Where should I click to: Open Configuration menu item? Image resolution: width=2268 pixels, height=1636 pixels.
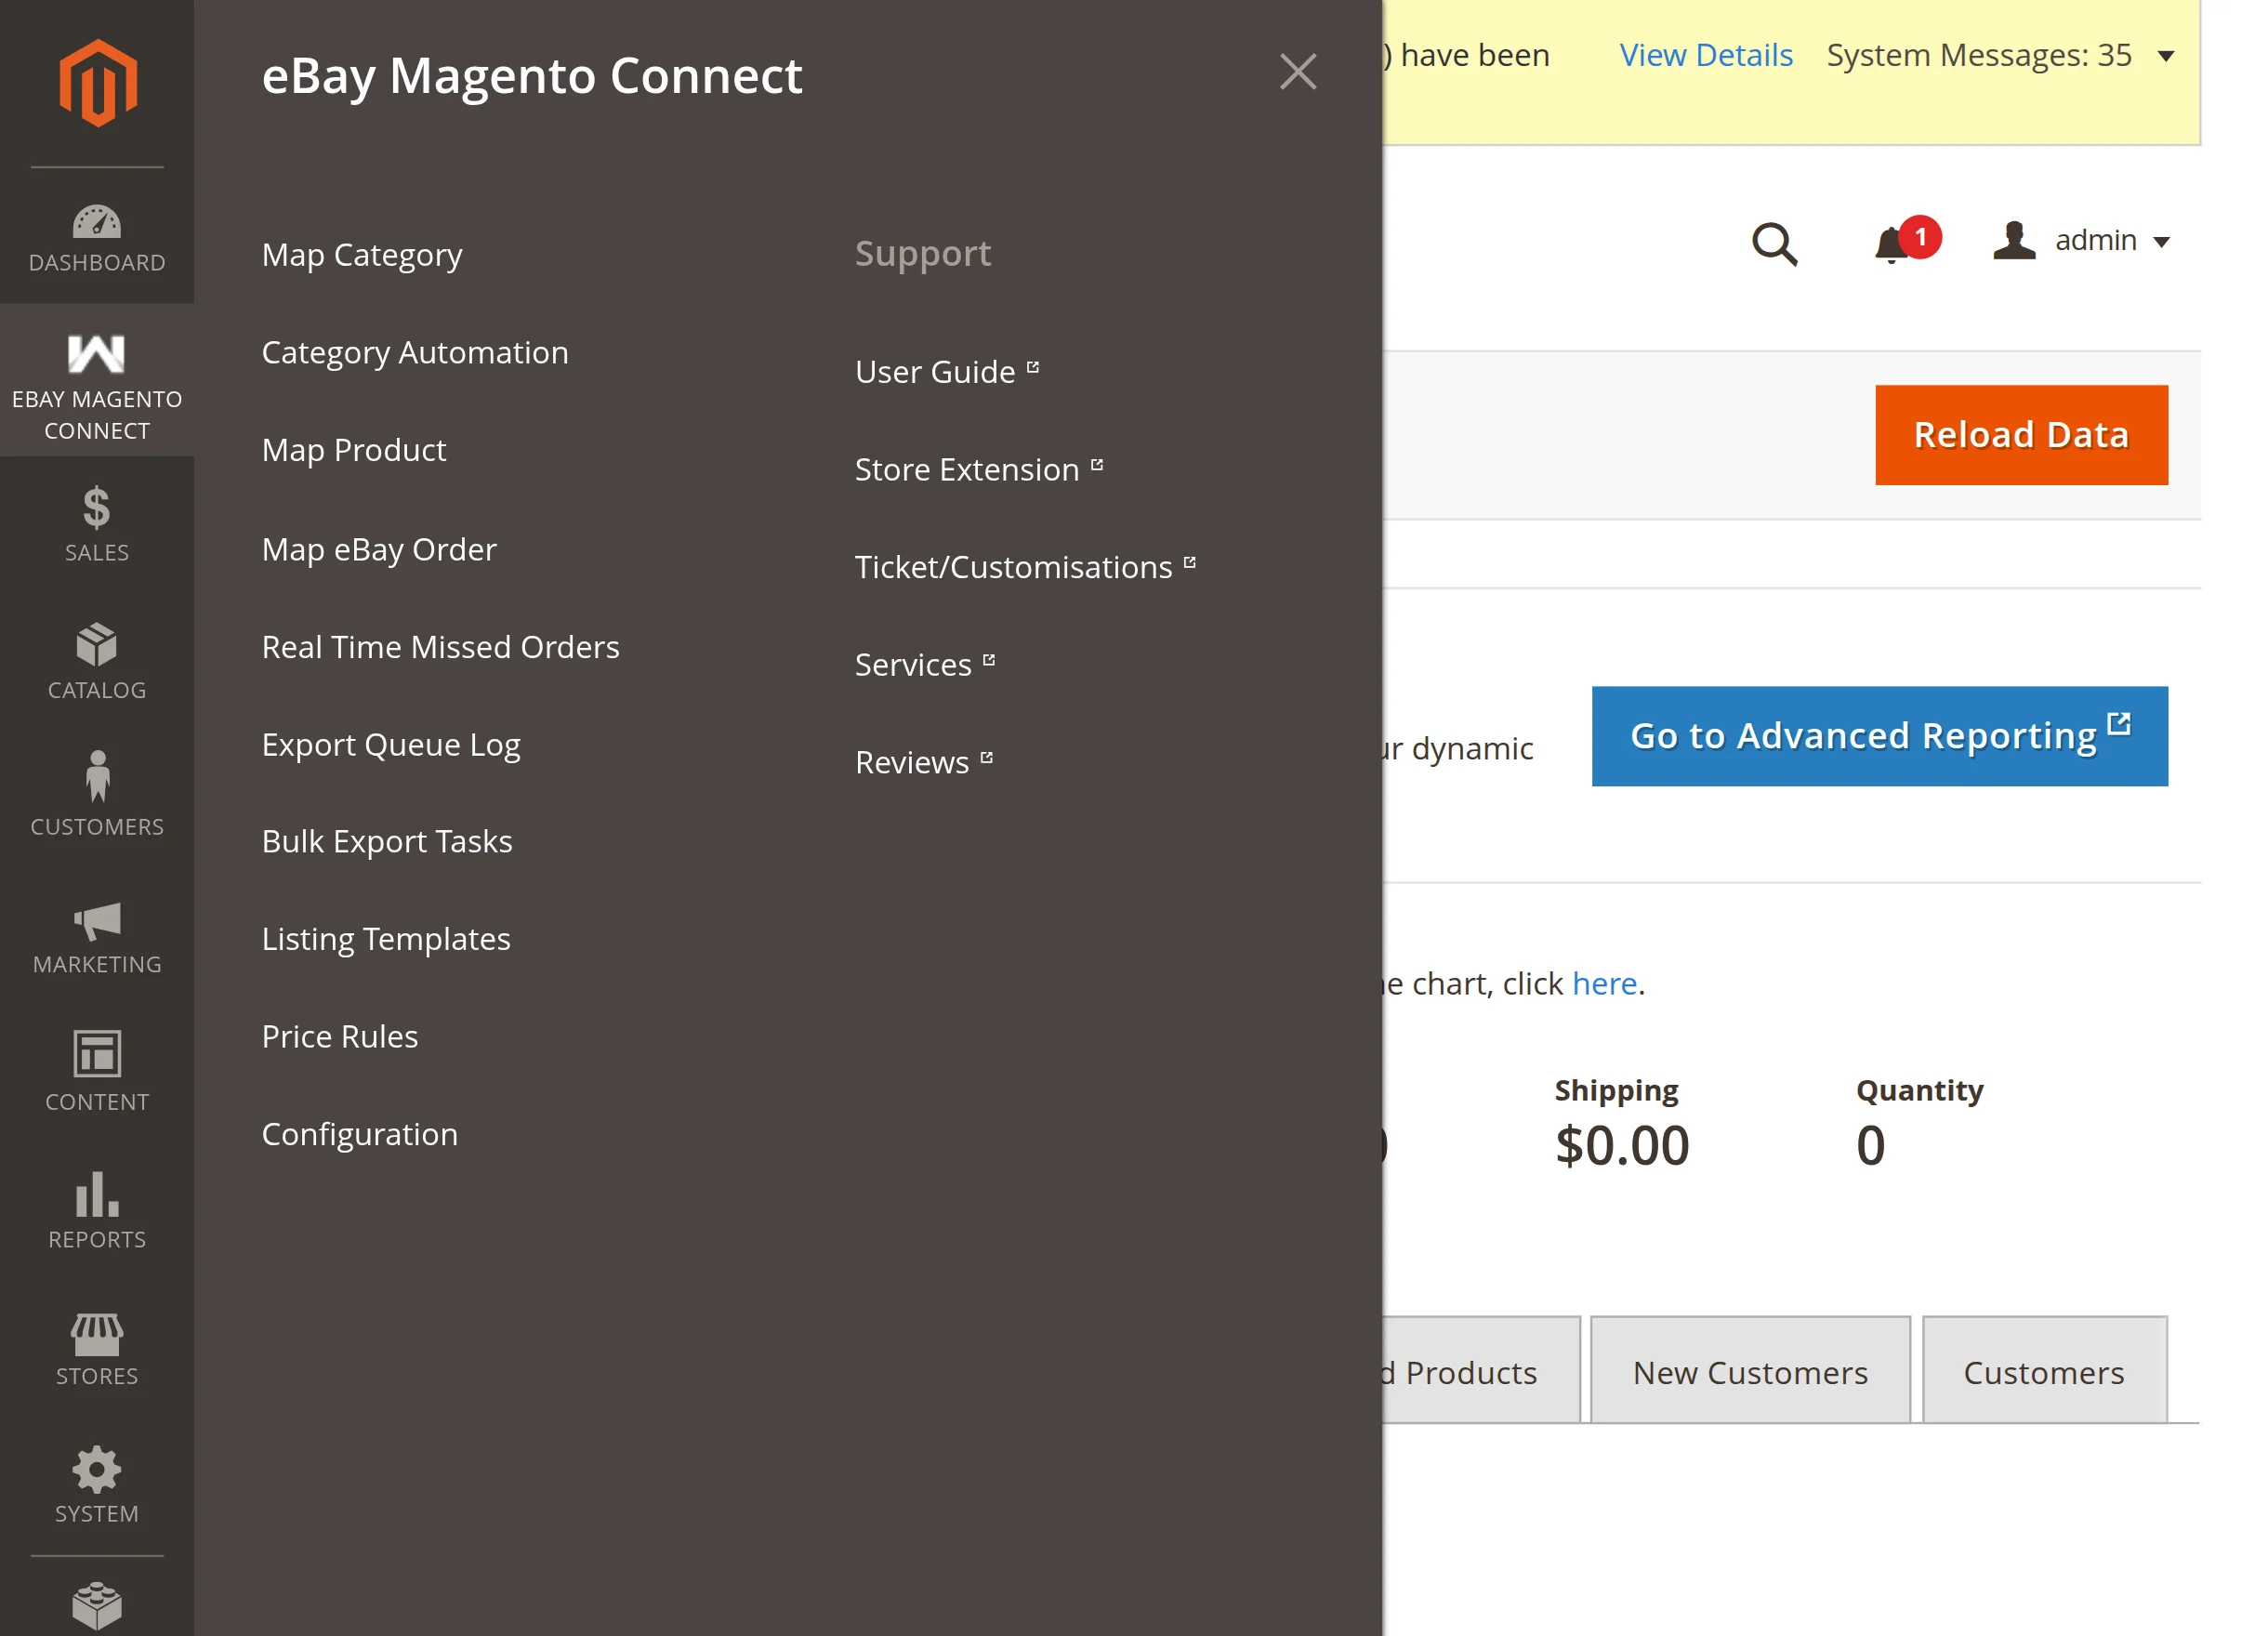coord(360,1134)
